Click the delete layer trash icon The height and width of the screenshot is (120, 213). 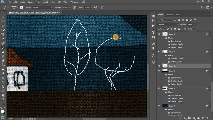tap(207, 118)
